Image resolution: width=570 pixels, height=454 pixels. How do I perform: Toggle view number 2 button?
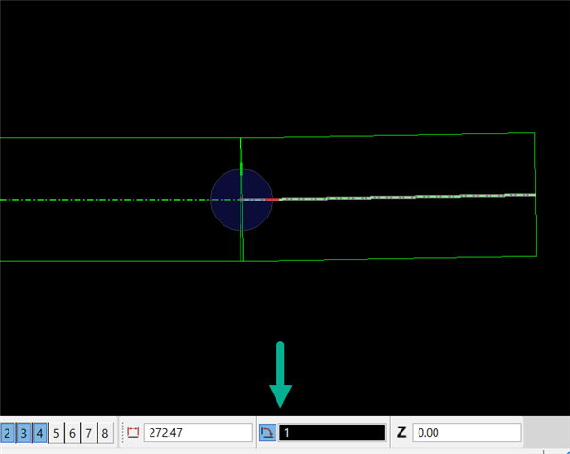pos(8,433)
